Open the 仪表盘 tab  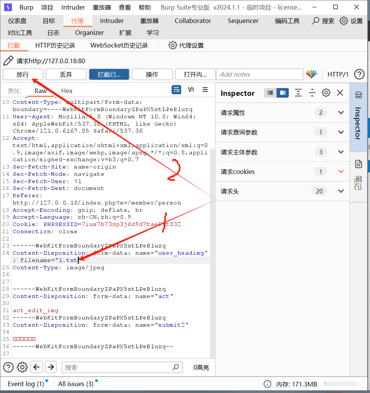click(x=17, y=21)
